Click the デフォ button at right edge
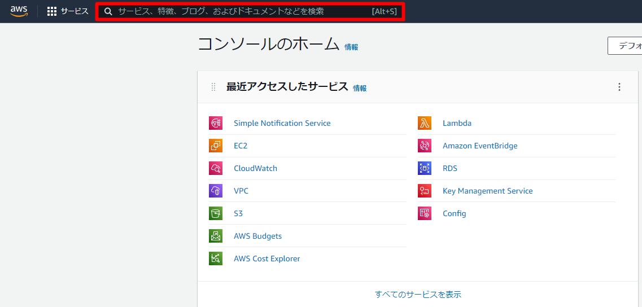 tap(625, 46)
